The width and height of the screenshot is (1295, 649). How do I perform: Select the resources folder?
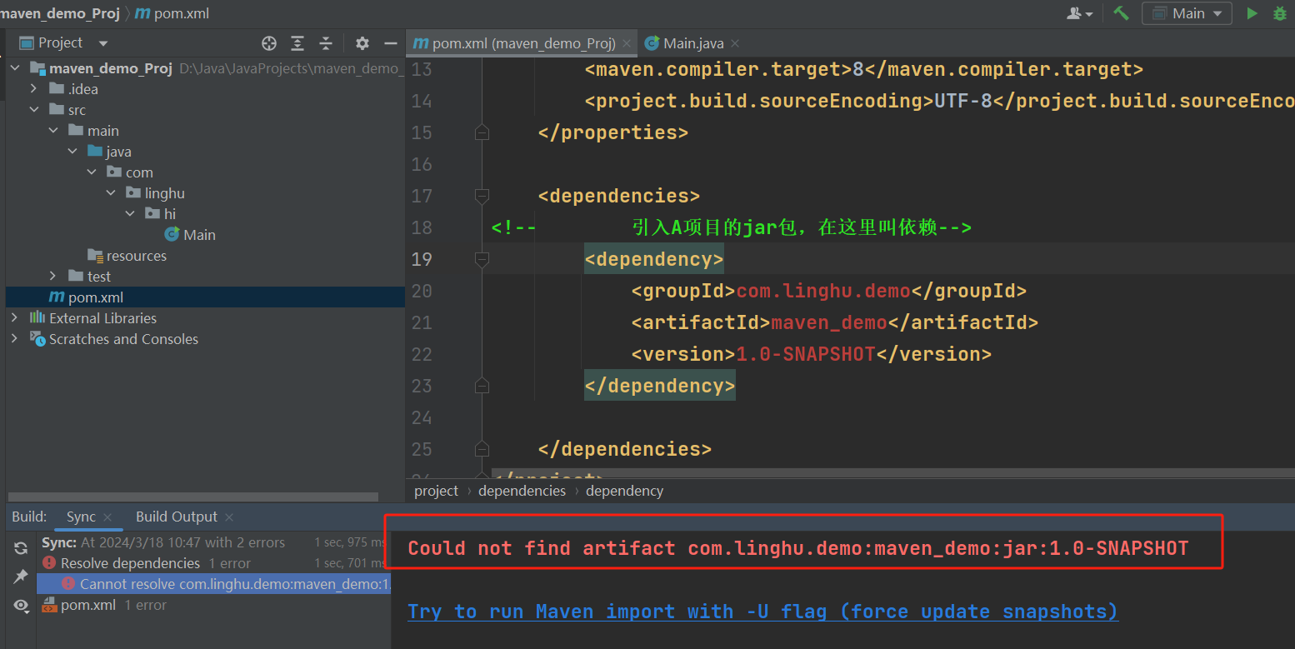coord(127,256)
